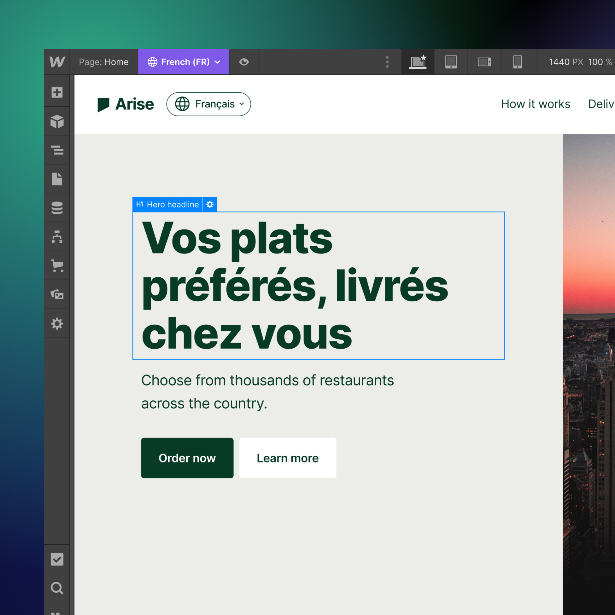Image resolution: width=615 pixels, height=615 pixels.
Task: Open the CMS collections panel
Action: click(57, 208)
